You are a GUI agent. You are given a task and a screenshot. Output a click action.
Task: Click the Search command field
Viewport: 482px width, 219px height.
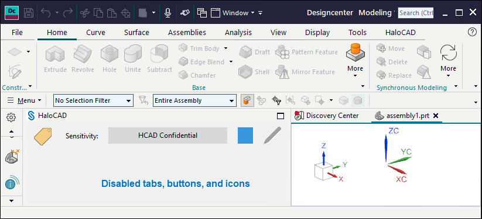coord(416,13)
